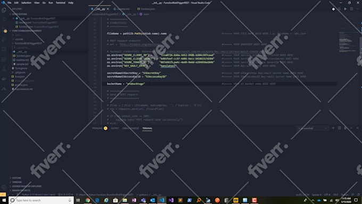Open function.json in the file tree
This screenshot has height=204, width=362.
pyautogui.click(x=23, y=56)
